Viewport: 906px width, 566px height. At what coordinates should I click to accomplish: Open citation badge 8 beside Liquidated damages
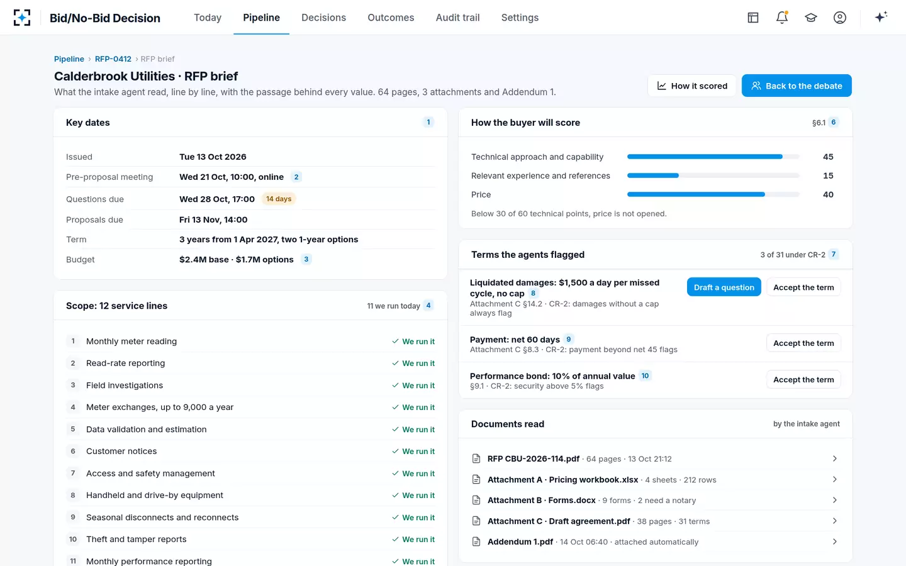534,293
